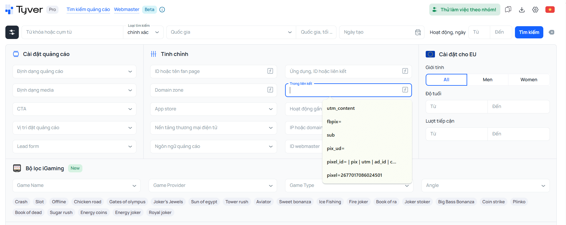
Task: Select Men gender option
Action: [x=487, y=79]
